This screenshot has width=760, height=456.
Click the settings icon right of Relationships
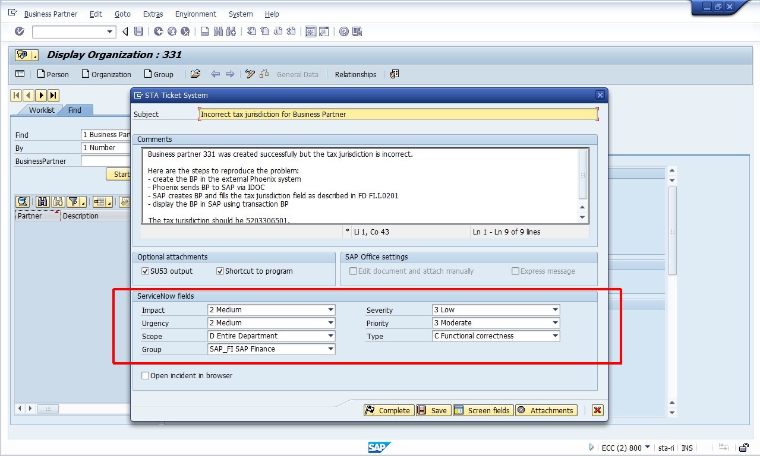pyautogui.click(x=395, y=74)
